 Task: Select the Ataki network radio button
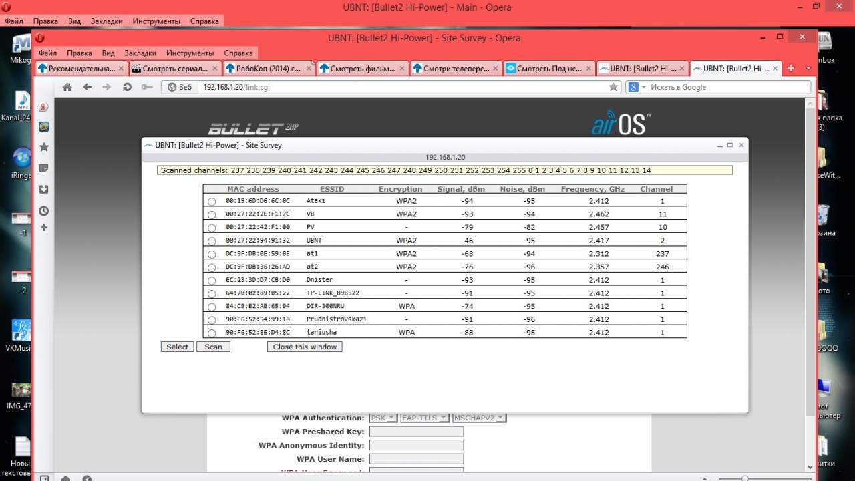pyautogui.click(x=212, y=202)
